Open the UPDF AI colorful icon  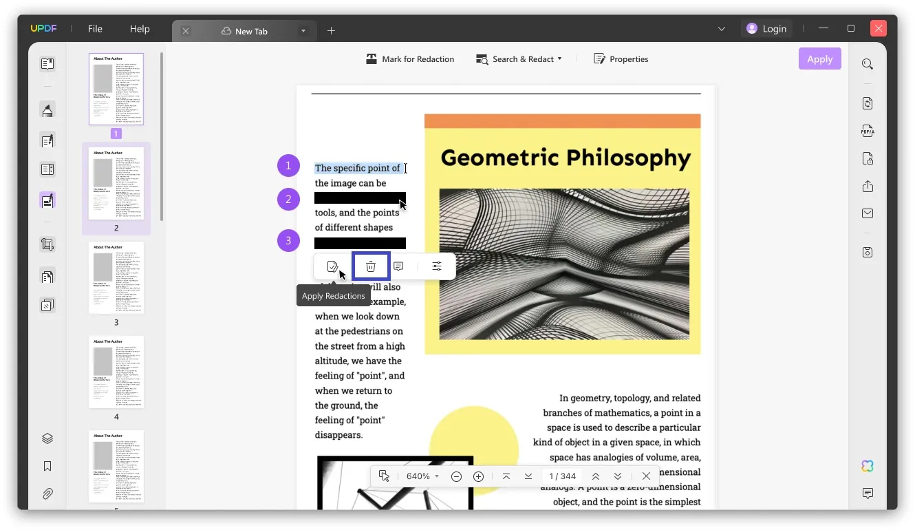click(868, 466)
